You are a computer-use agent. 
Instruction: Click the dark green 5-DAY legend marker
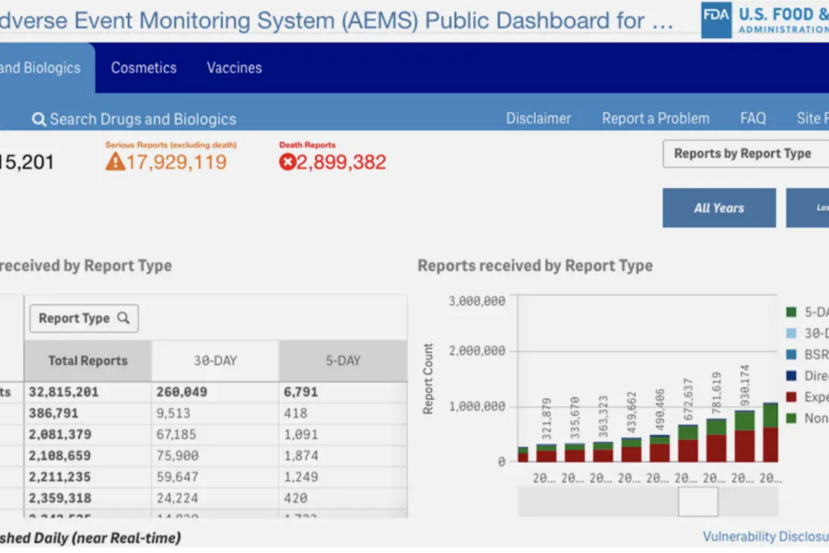[792, 312]
